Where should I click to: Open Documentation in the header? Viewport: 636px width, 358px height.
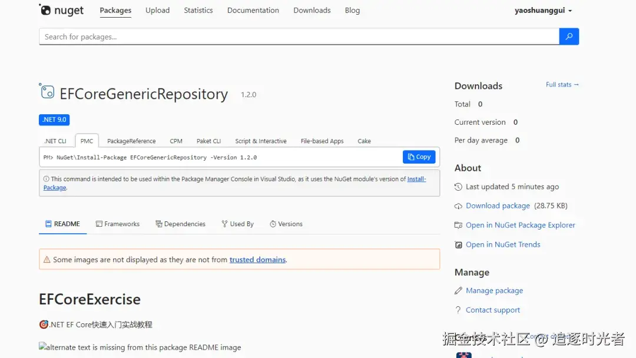(253, 10)
